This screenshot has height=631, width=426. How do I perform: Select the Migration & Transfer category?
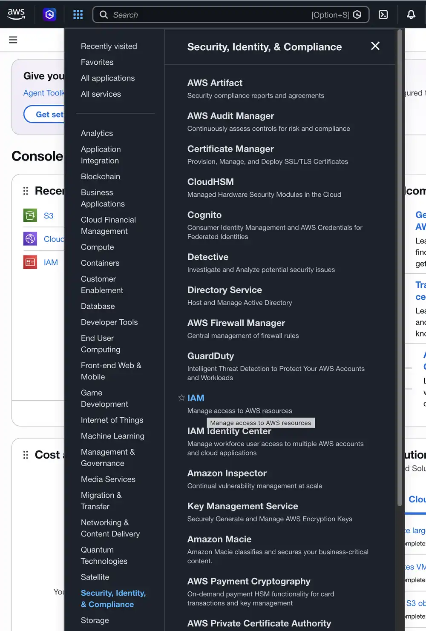(101, 501)
